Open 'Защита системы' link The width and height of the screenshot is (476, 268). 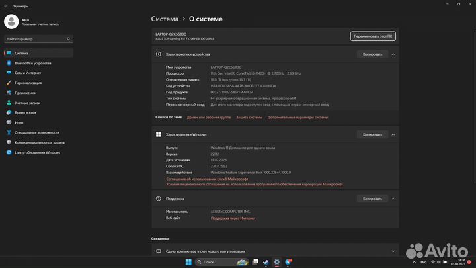click(249, 117)
